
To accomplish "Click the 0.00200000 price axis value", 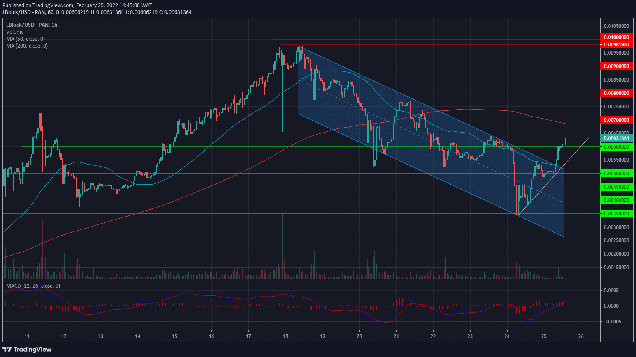I will click(x=616, y=254).
